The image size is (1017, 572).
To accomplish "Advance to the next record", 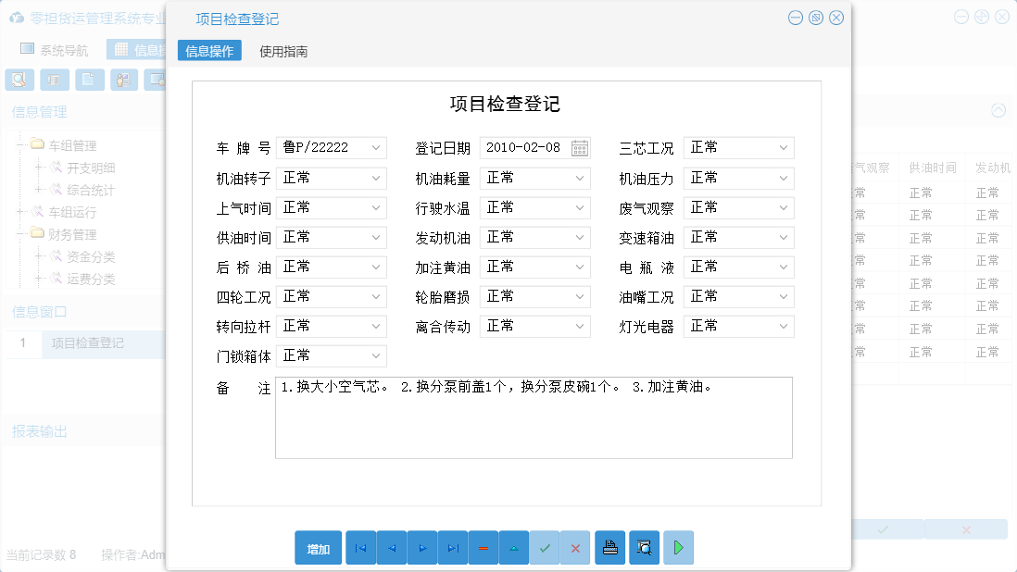I will click(x=421, y=547).
